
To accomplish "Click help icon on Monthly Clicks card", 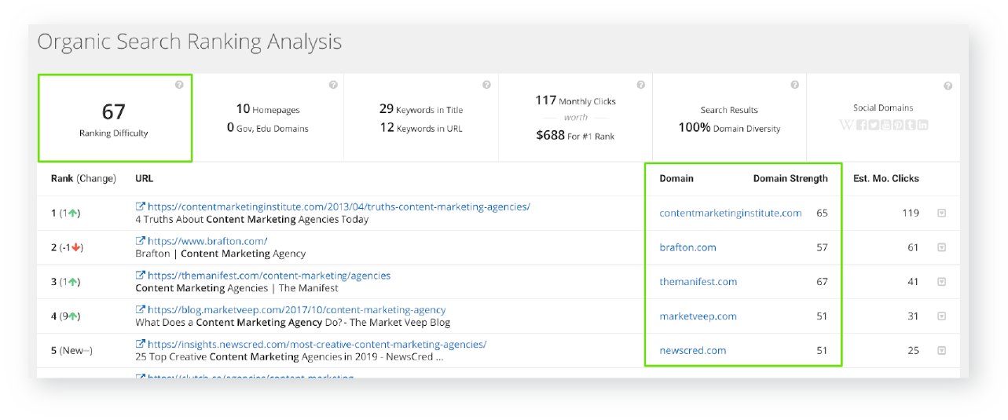I will point(640,85).
